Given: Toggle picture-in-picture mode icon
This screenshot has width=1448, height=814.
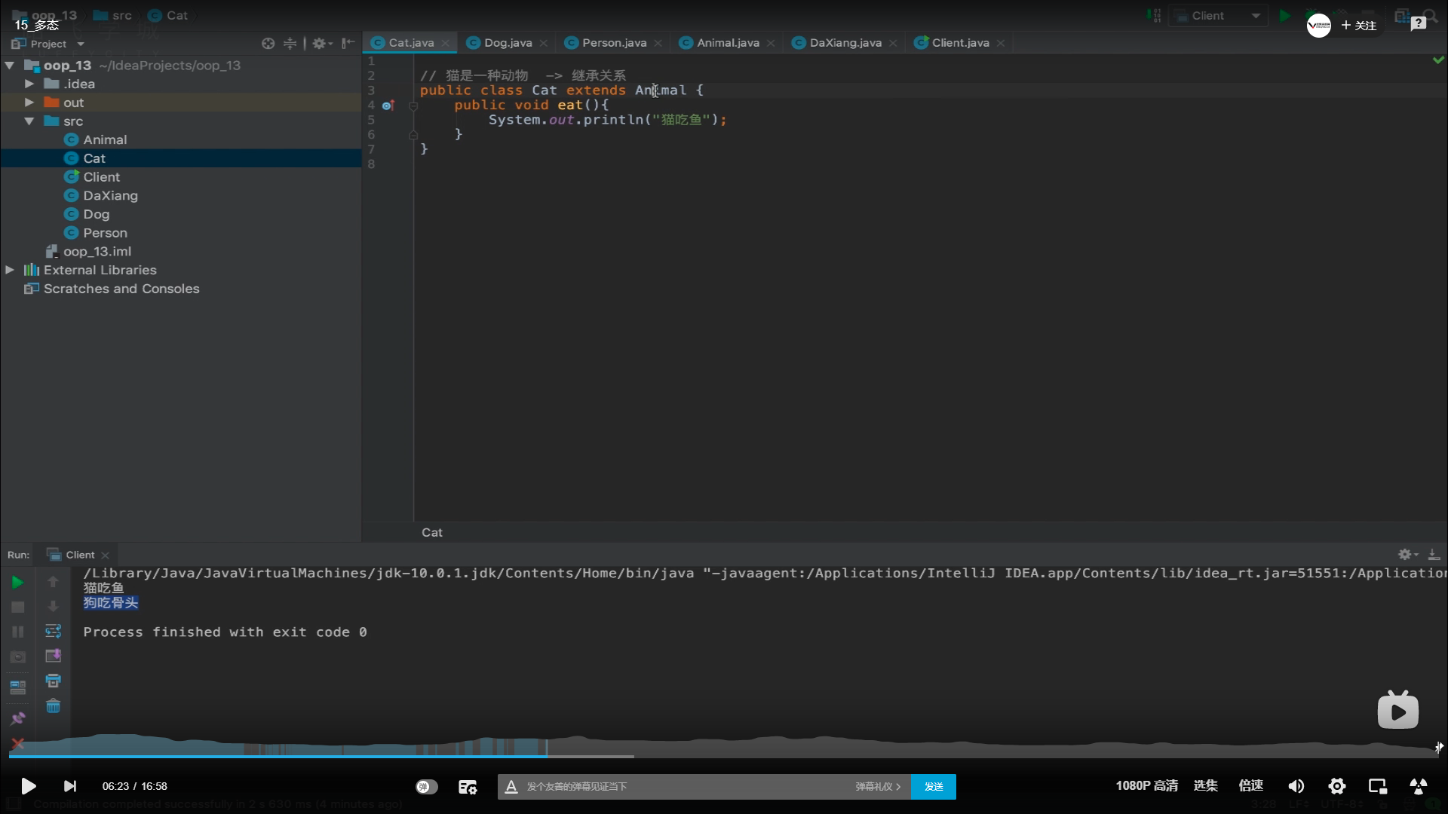Looking at the screenshot, I should (1377, 786).
